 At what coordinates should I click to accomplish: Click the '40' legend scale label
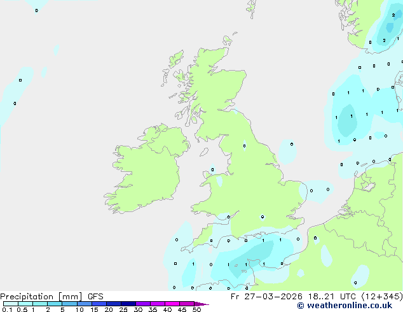(x=167, y=309)
